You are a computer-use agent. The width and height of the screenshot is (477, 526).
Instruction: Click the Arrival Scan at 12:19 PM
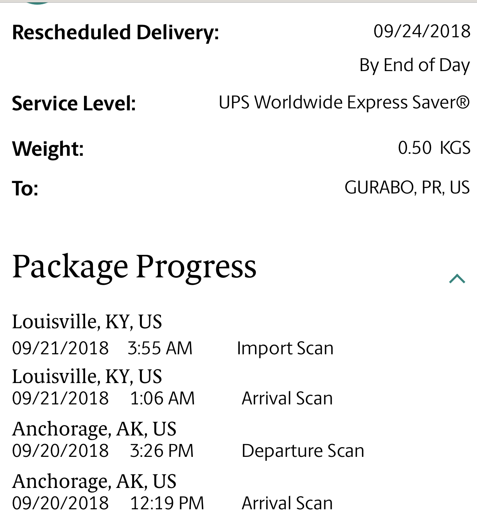pyautogui.click(x=287, y=503)
